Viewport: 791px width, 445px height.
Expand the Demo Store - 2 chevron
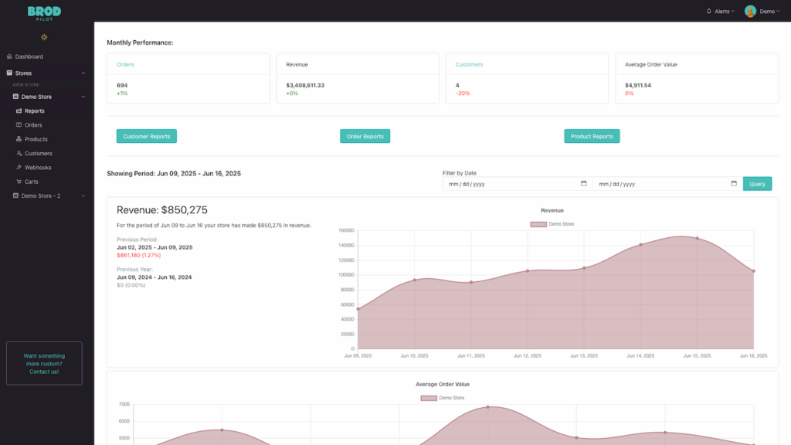point(83,195)
